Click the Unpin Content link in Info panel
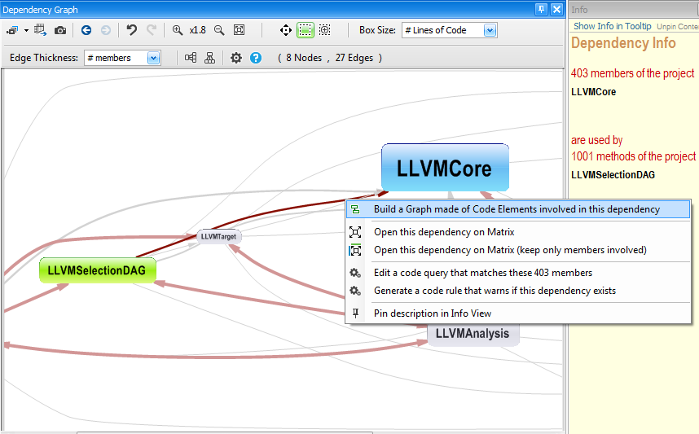699x434 pixels. pyautogui.click(x=678, y=27)
